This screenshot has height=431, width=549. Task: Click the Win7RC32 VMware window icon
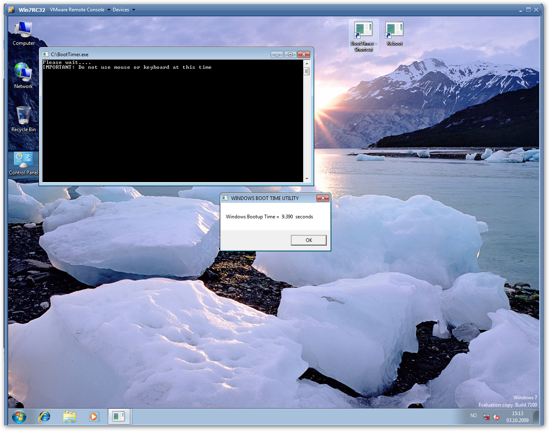coord(11,10)
